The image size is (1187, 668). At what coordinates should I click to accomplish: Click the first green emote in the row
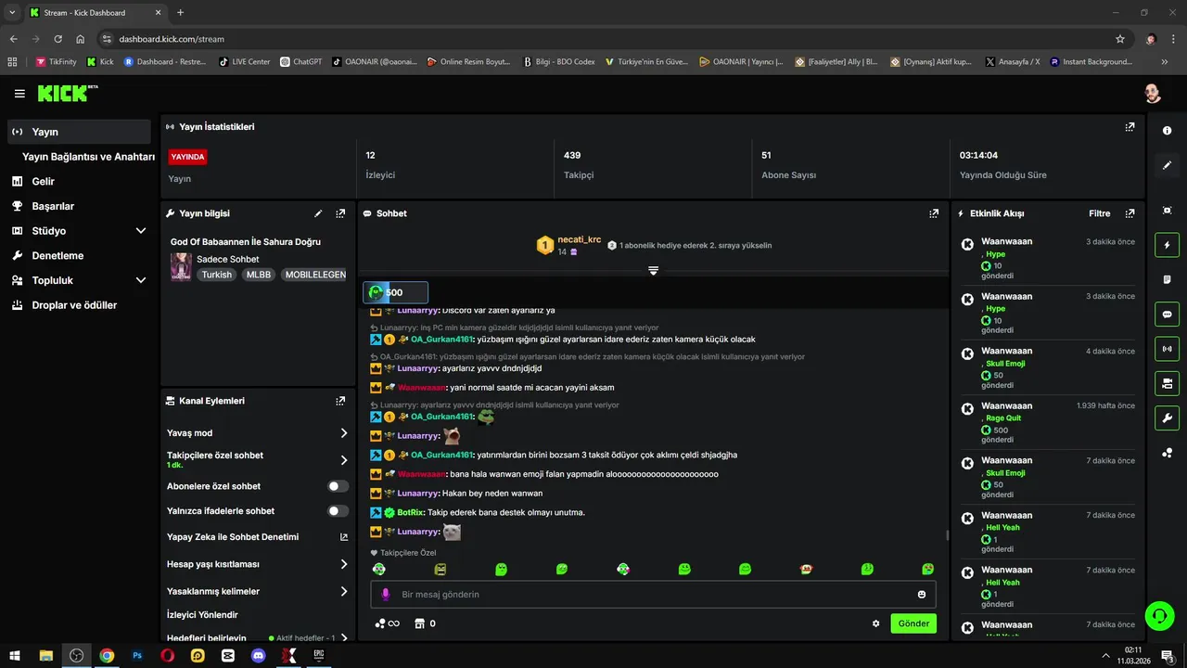click(378, 569)
